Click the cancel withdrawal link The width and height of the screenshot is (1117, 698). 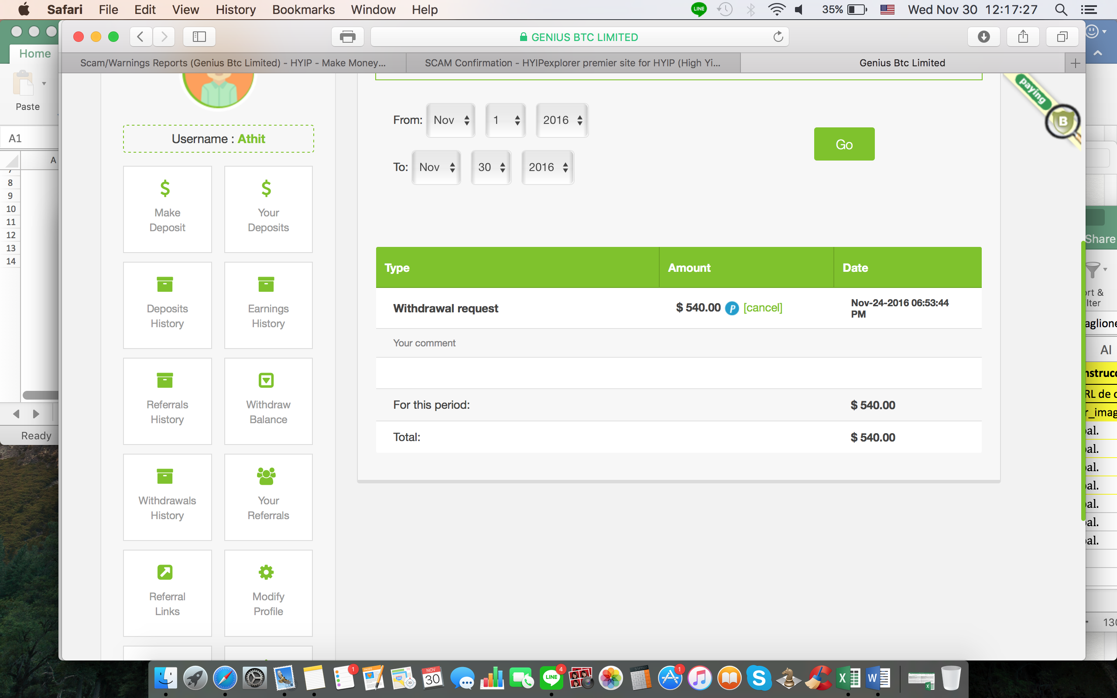[x=763, y=308]
